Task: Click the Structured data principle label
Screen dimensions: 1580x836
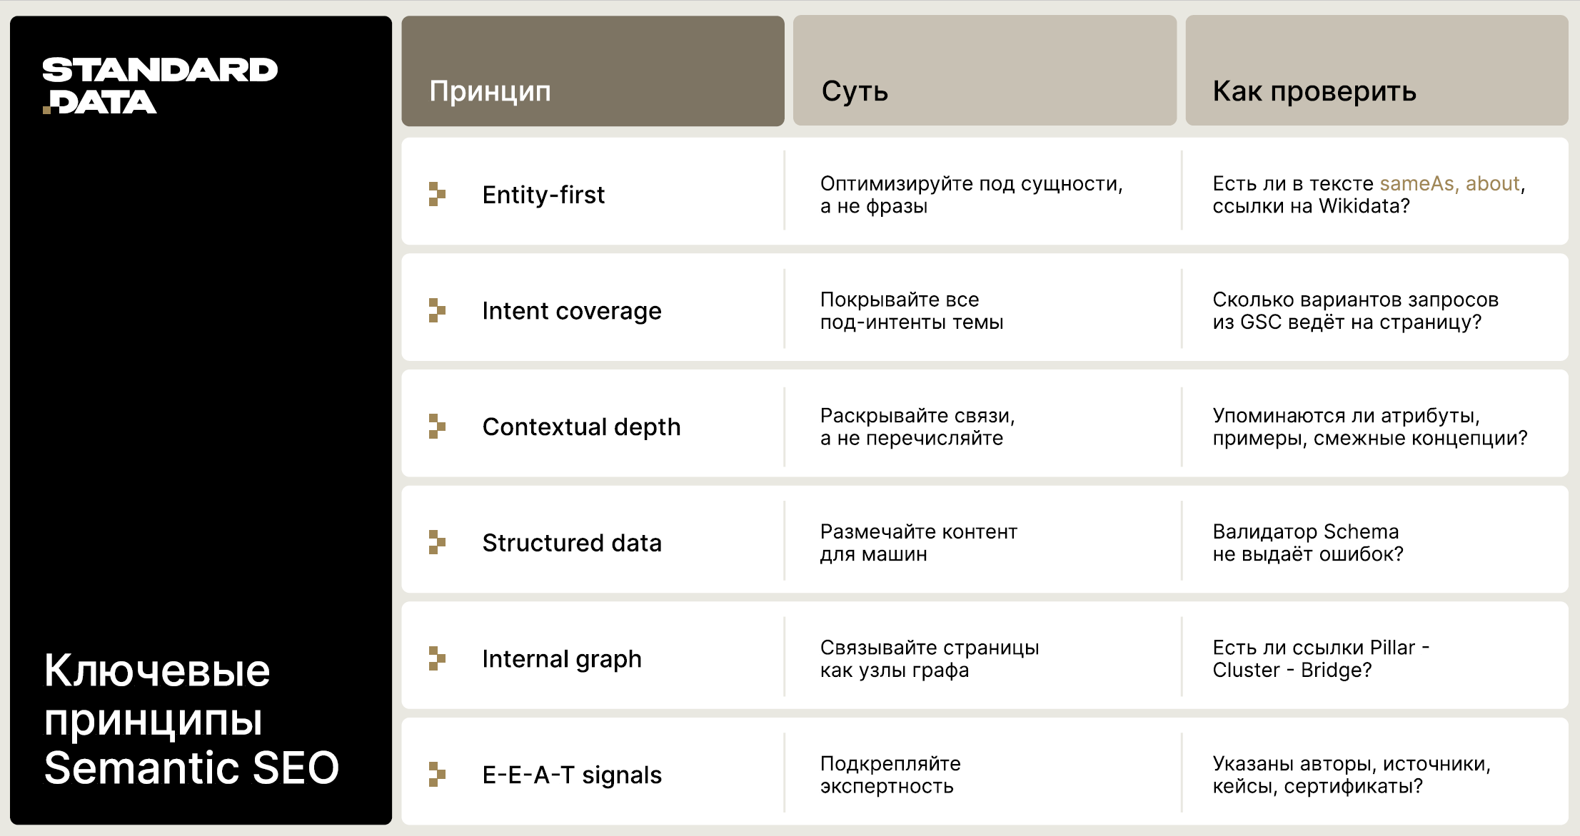Action: [572, 543]
